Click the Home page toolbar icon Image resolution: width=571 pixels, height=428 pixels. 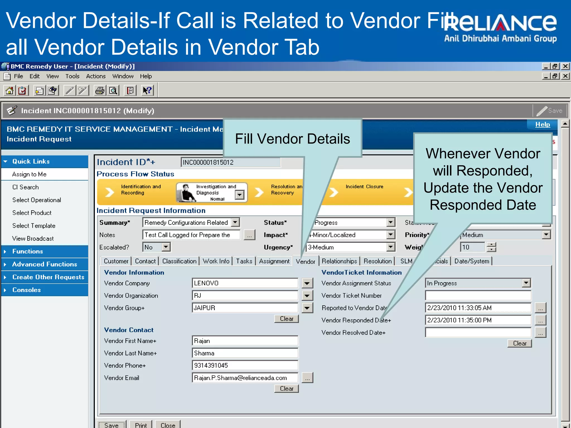(x=9, y=91)
